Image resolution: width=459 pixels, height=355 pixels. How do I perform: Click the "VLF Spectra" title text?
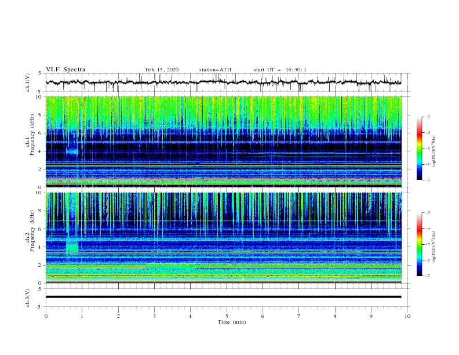click(65, 70)
